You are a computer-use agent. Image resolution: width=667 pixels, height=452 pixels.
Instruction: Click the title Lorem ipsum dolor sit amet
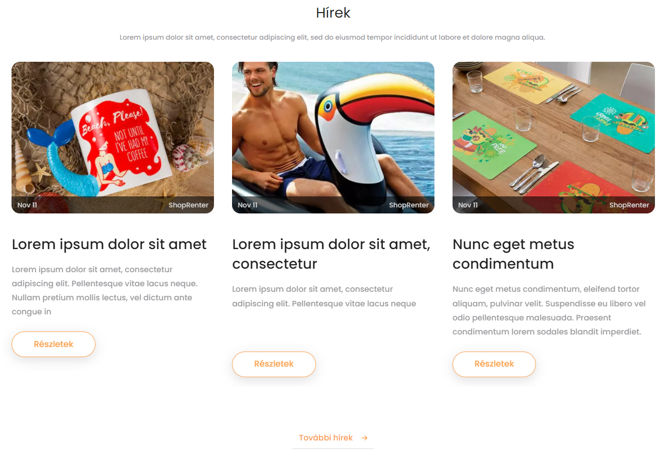tap(109, 245)
